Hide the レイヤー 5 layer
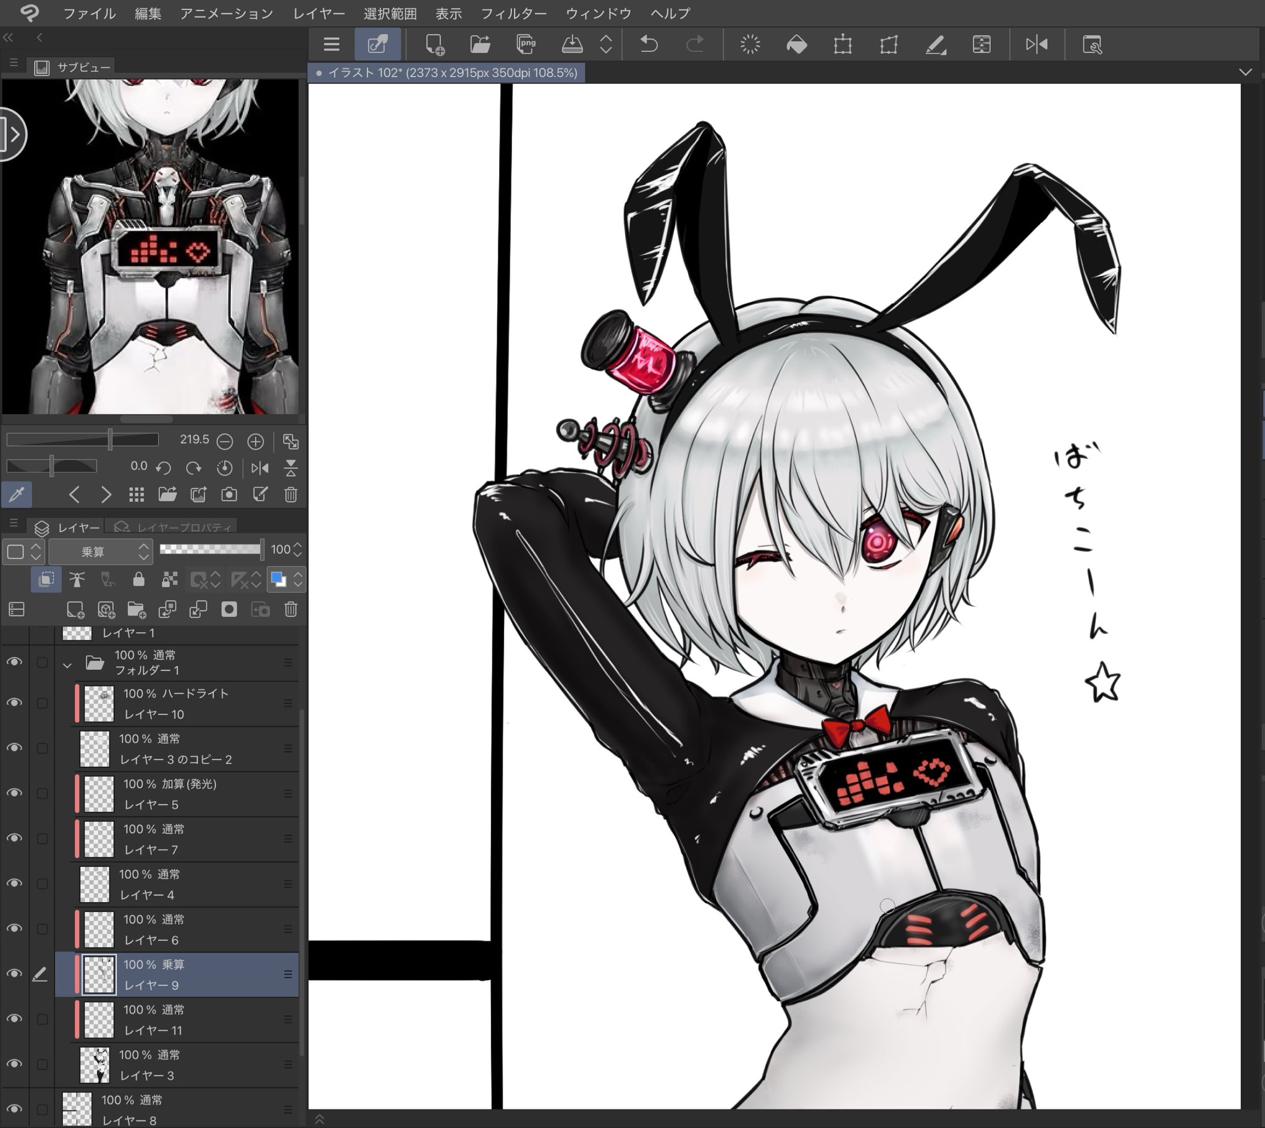 pyautogui.click(x=14, y=793)
